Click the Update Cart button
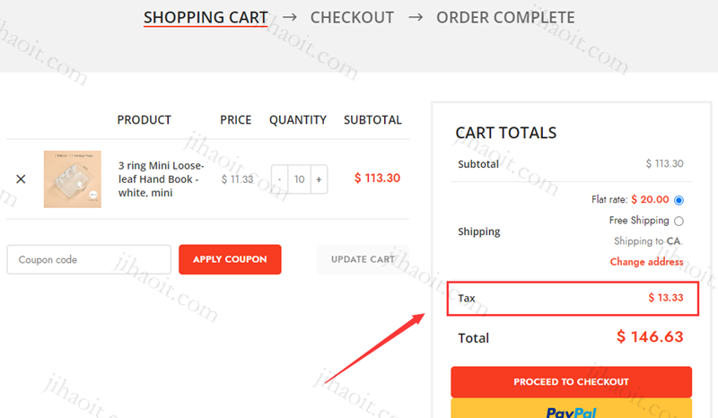The image size is (718, 418). 363,259
